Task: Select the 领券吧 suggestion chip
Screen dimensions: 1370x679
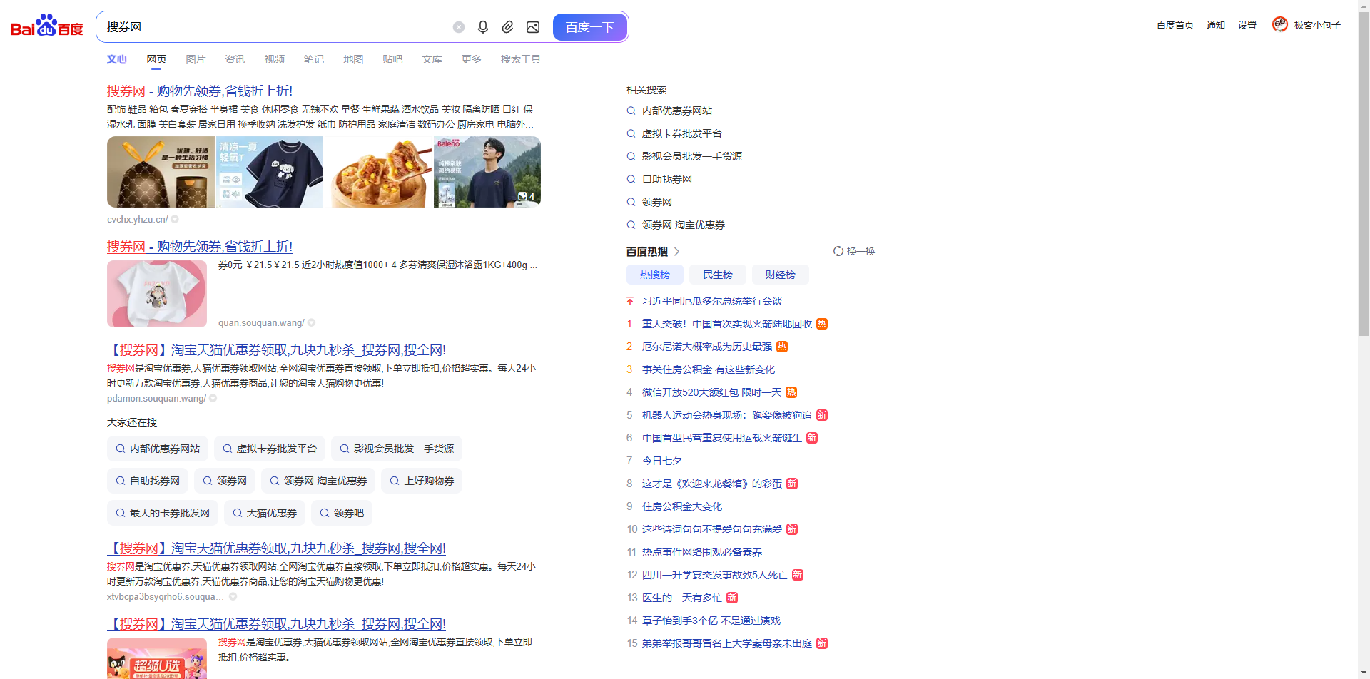Action: [342, 513]
